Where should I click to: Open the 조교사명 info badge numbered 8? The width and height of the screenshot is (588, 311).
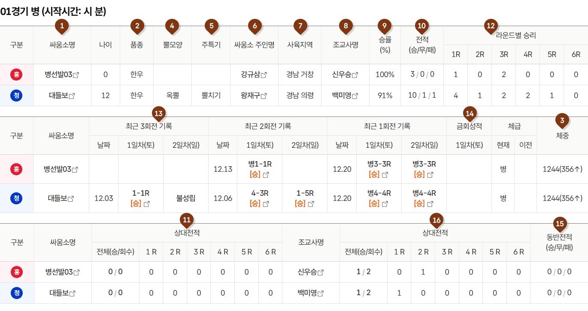[346, 26]
